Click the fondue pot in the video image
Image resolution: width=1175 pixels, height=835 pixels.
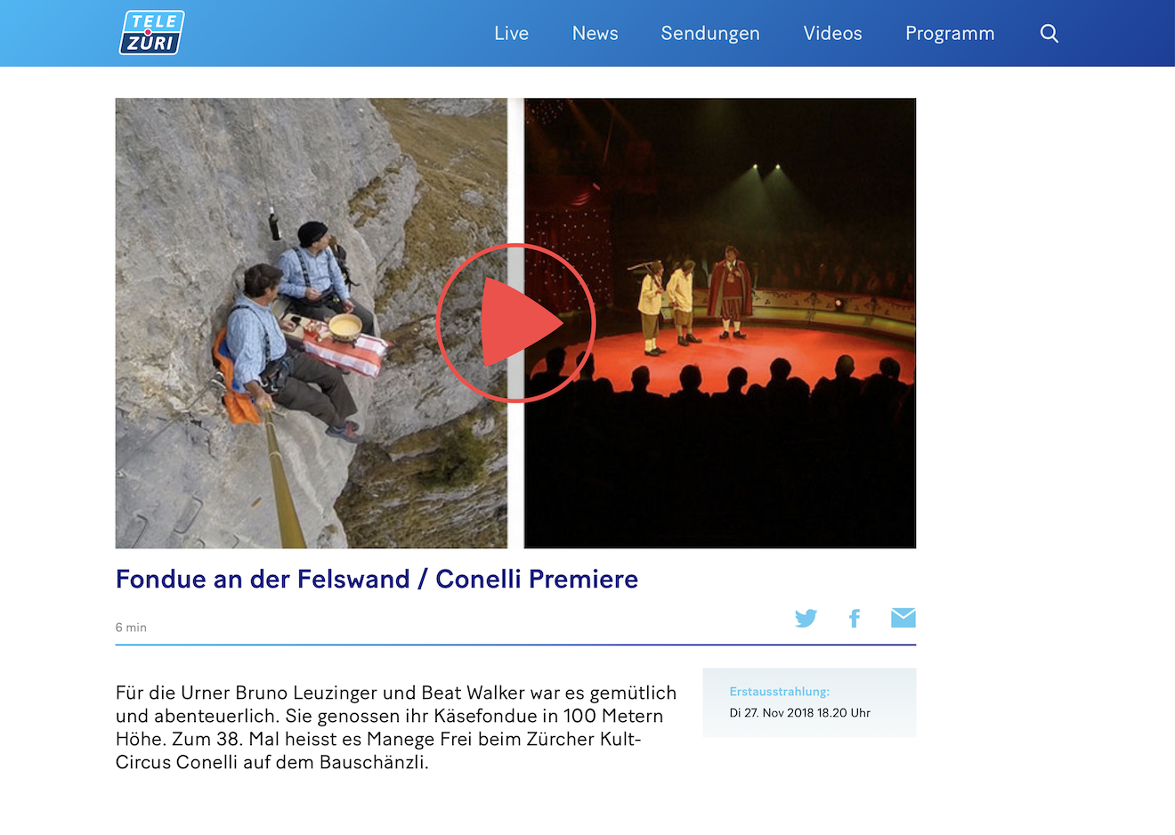point(345,326)
